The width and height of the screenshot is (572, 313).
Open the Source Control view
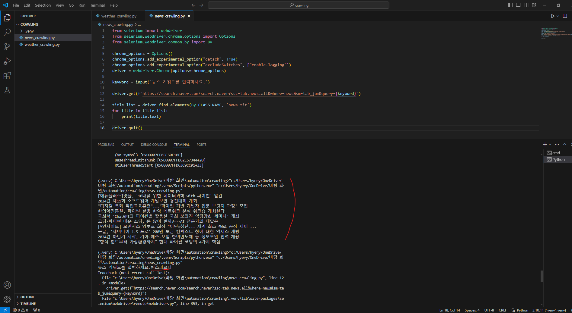[x=7, y=46]
